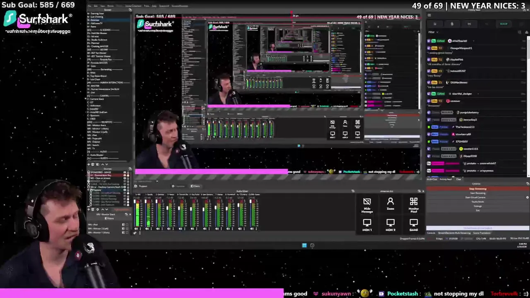The height and width of the screenshot is (298, 530).
Task: Mute the 0-MIC audio channel
Action: tap(136, 229)
